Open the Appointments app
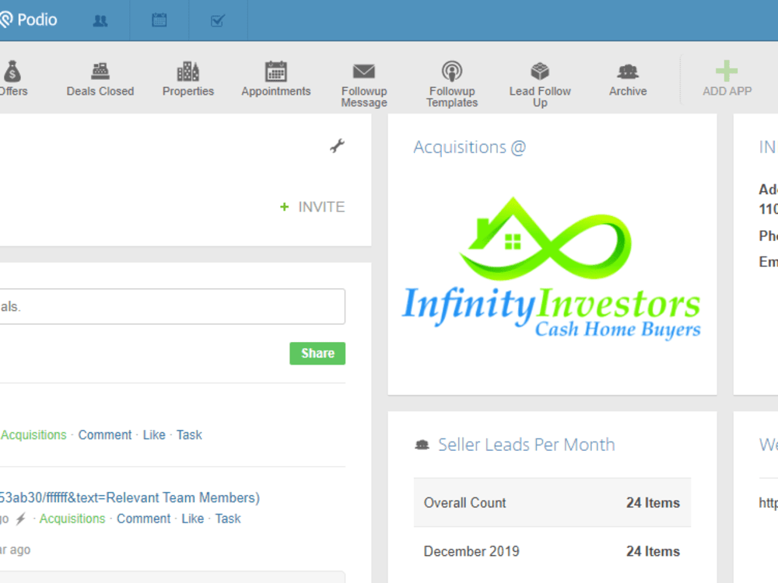 (276, 79)
